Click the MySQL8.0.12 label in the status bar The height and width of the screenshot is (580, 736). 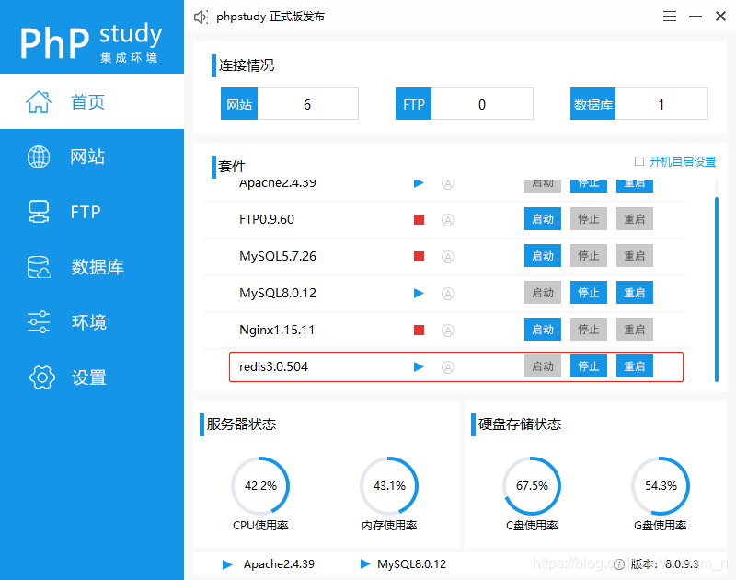pos(411,564)
